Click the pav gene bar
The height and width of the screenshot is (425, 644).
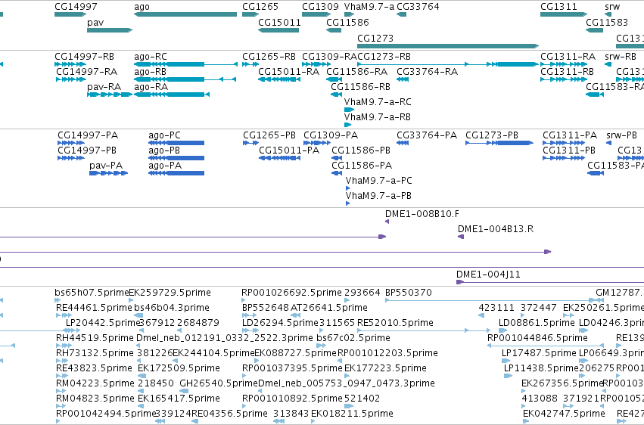tap(110, 30)
